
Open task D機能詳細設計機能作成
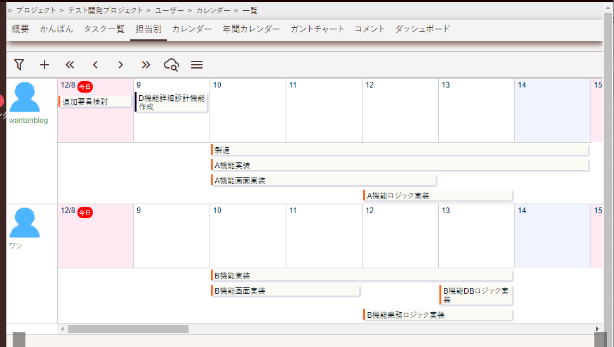(171, 102)
